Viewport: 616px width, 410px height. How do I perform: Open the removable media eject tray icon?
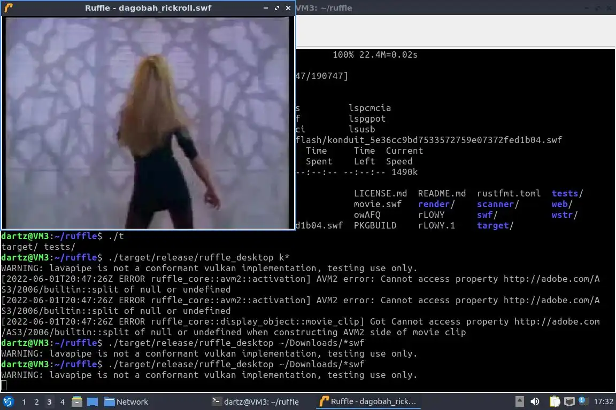coord(519,401)
